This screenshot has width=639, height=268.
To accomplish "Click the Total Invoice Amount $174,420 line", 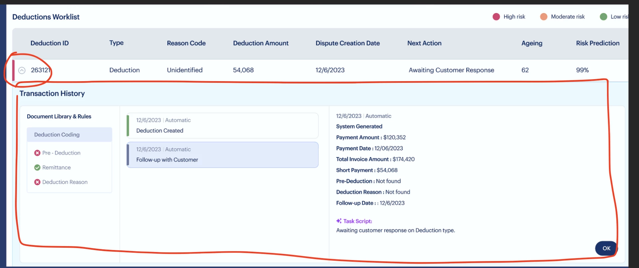I will point(375,159).
